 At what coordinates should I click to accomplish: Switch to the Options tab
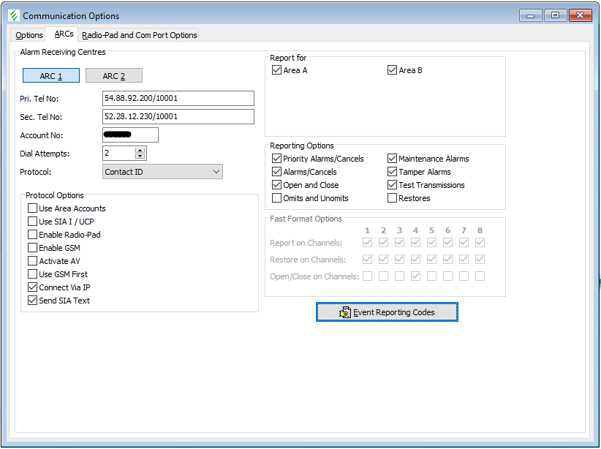pyautogui.click(x=29, y=35)
